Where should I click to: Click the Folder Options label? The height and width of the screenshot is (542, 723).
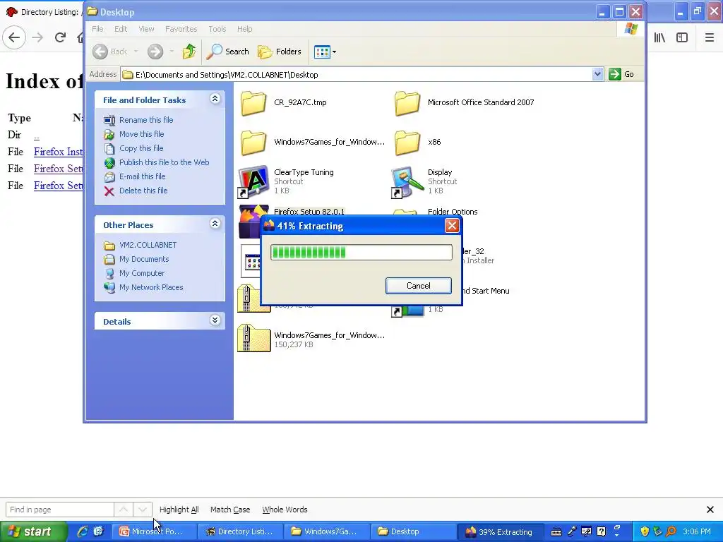[453, 212]
